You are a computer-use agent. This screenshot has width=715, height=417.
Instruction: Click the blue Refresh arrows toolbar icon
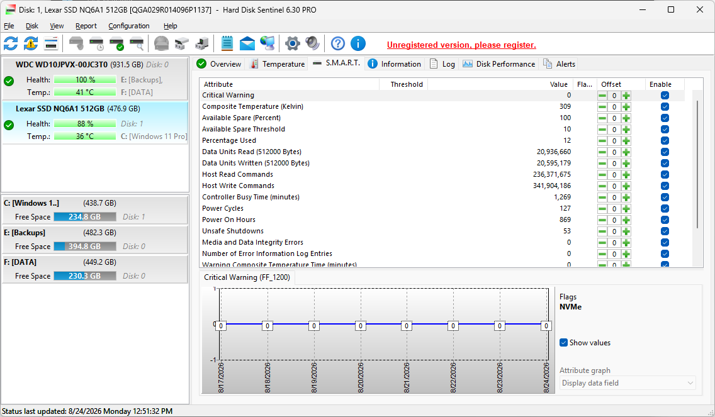(x=11, y=44)
